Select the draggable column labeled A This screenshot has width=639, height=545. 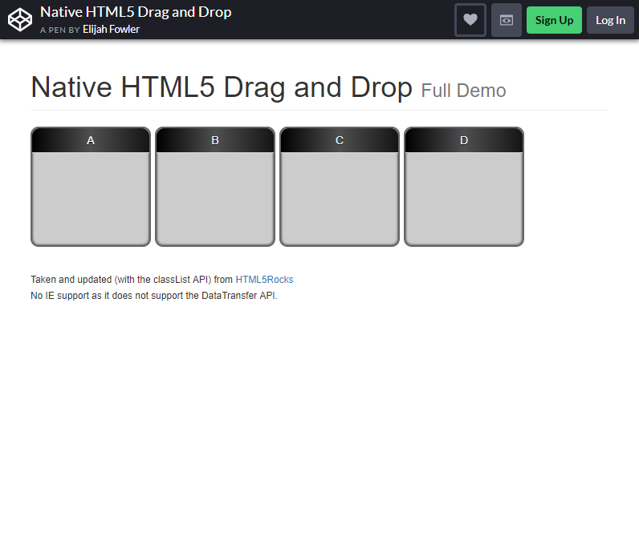click(x=91, y=187)
